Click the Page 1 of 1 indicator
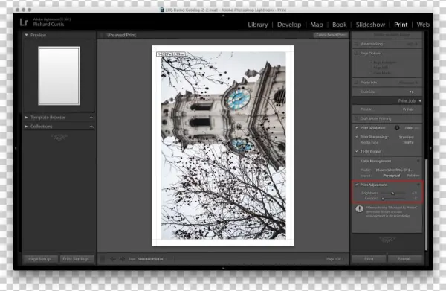 [334, 259]
